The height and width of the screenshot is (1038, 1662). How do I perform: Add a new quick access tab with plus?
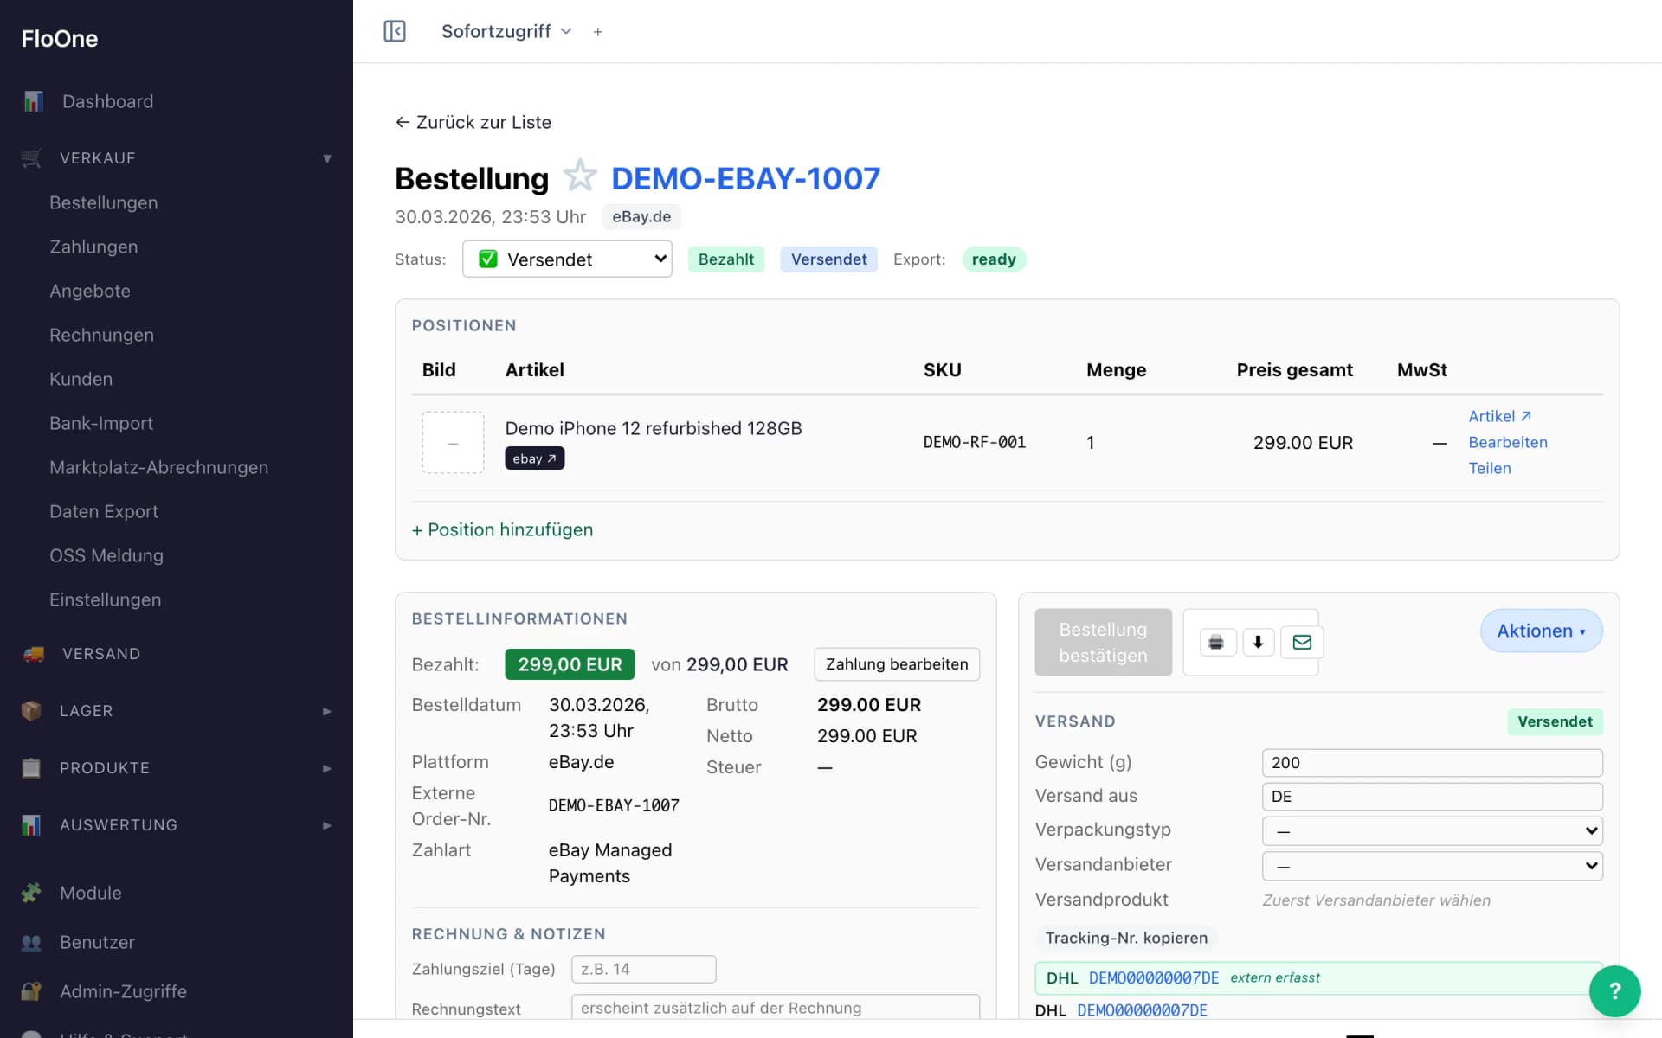tap(597, 32)
